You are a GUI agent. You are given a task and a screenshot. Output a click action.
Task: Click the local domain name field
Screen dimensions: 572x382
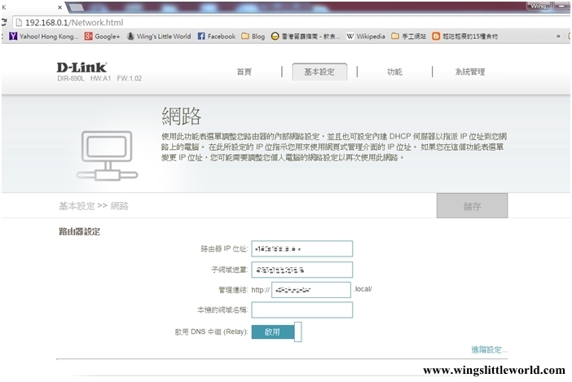(301, 310)
